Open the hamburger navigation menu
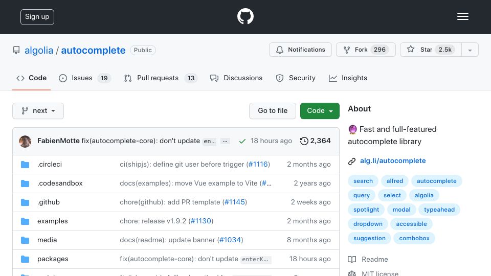Viewport: 491px width, 276px height. (462, 16)
